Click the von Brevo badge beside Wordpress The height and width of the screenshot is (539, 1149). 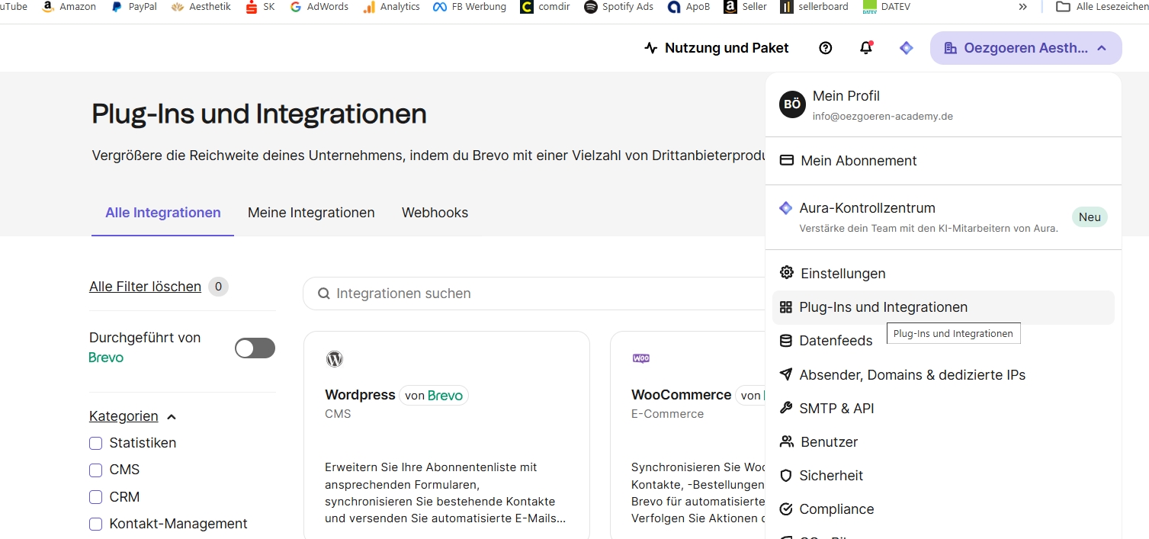[434, 395]
